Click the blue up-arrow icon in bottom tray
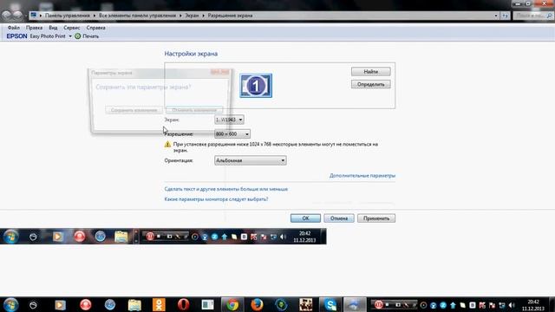This screenshot has height=312, width=555. tap(453, 305)
